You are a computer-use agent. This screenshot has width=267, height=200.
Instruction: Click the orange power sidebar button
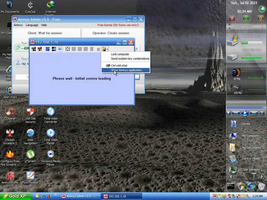coord(260,18)
